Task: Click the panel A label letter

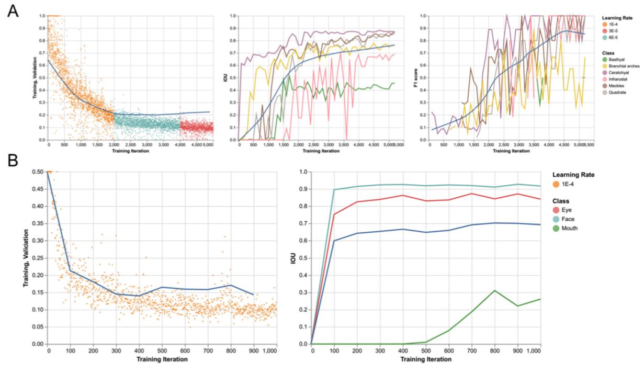Action: point(13,12)
